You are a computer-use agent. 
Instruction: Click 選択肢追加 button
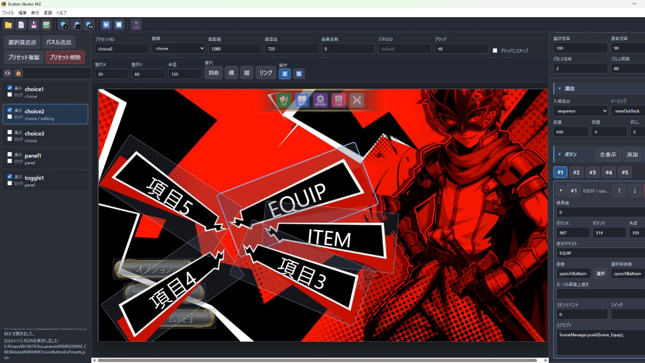click(22, 42)
